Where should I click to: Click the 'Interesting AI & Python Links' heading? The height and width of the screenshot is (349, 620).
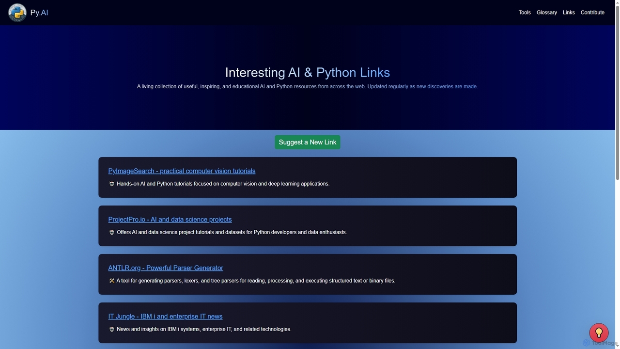pos(308,72)
